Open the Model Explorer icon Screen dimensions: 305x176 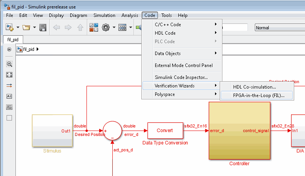coord(122,27)
